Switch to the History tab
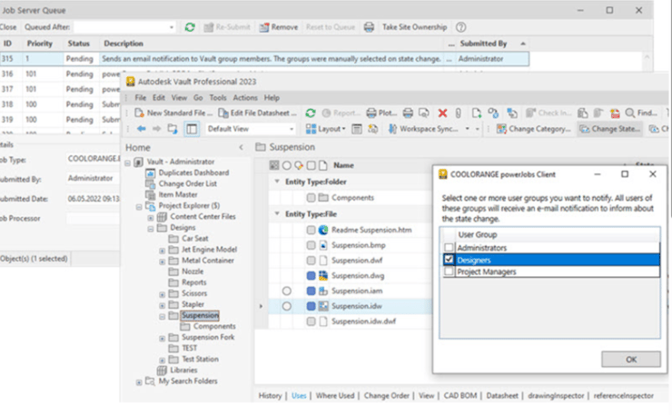 pos(270,396)
